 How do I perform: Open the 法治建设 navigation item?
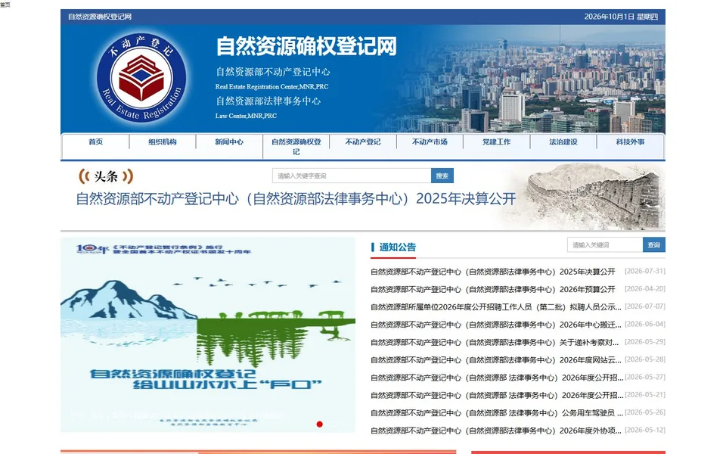point(563,141)
